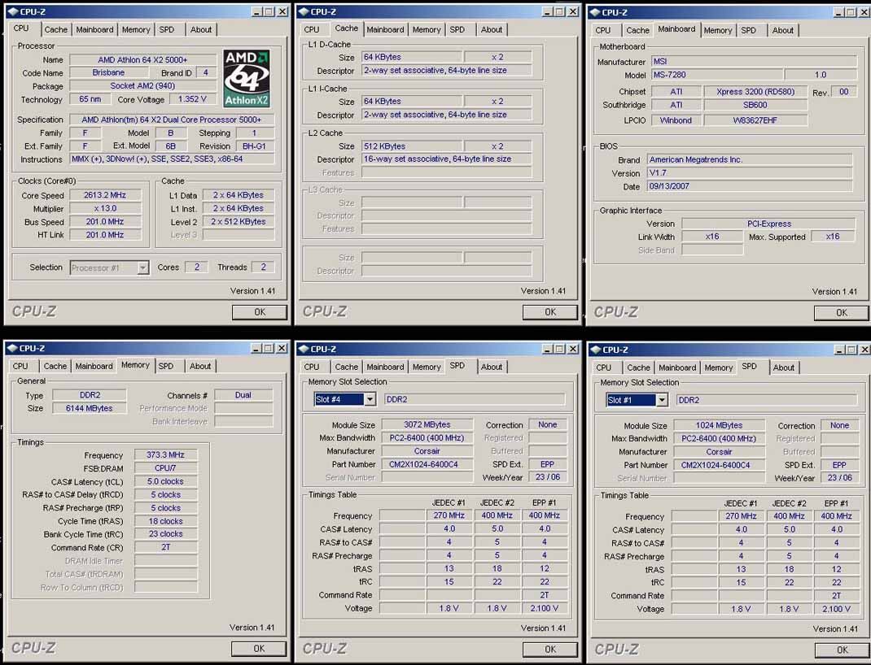Click the 'PCI-Express' graphic interface version
871x665 pixels.
tap(768, 224)
